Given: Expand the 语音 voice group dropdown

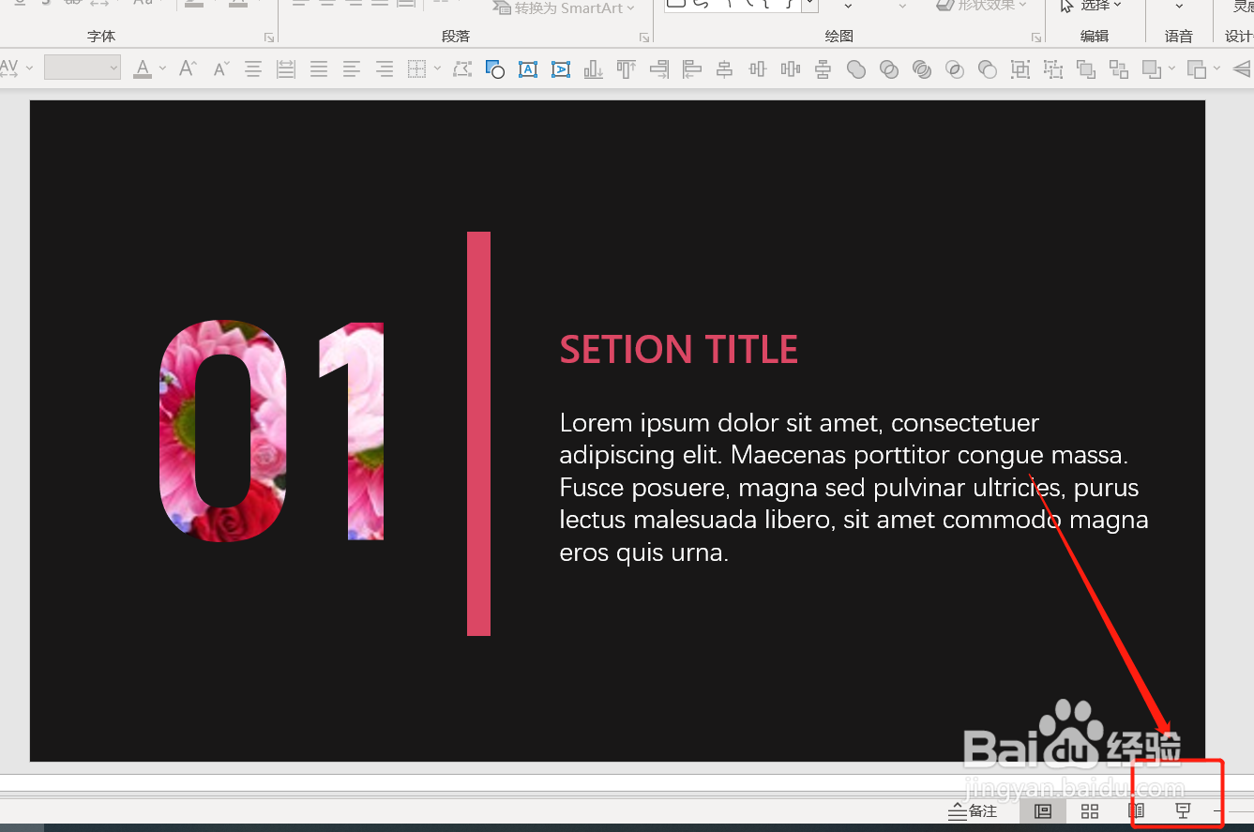Looking at the screenshot, I should pos(1179,7).
